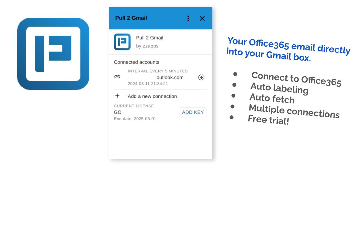Click the 'Auto fetch' bullet
The width and height of the screenshot is (362, 226).
[x=272, y=98]
